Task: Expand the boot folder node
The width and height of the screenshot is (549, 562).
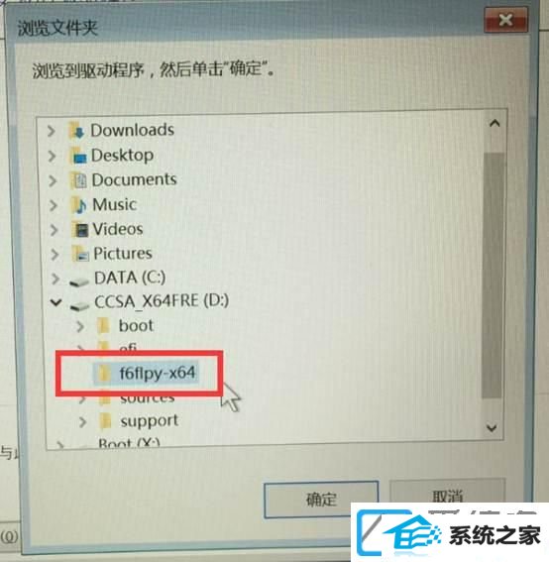Action: click(x=80, y=326)
